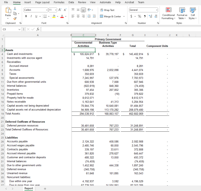Click the Orientation text angle icon
Screen dimensions: 201x191
pos(89,10)
